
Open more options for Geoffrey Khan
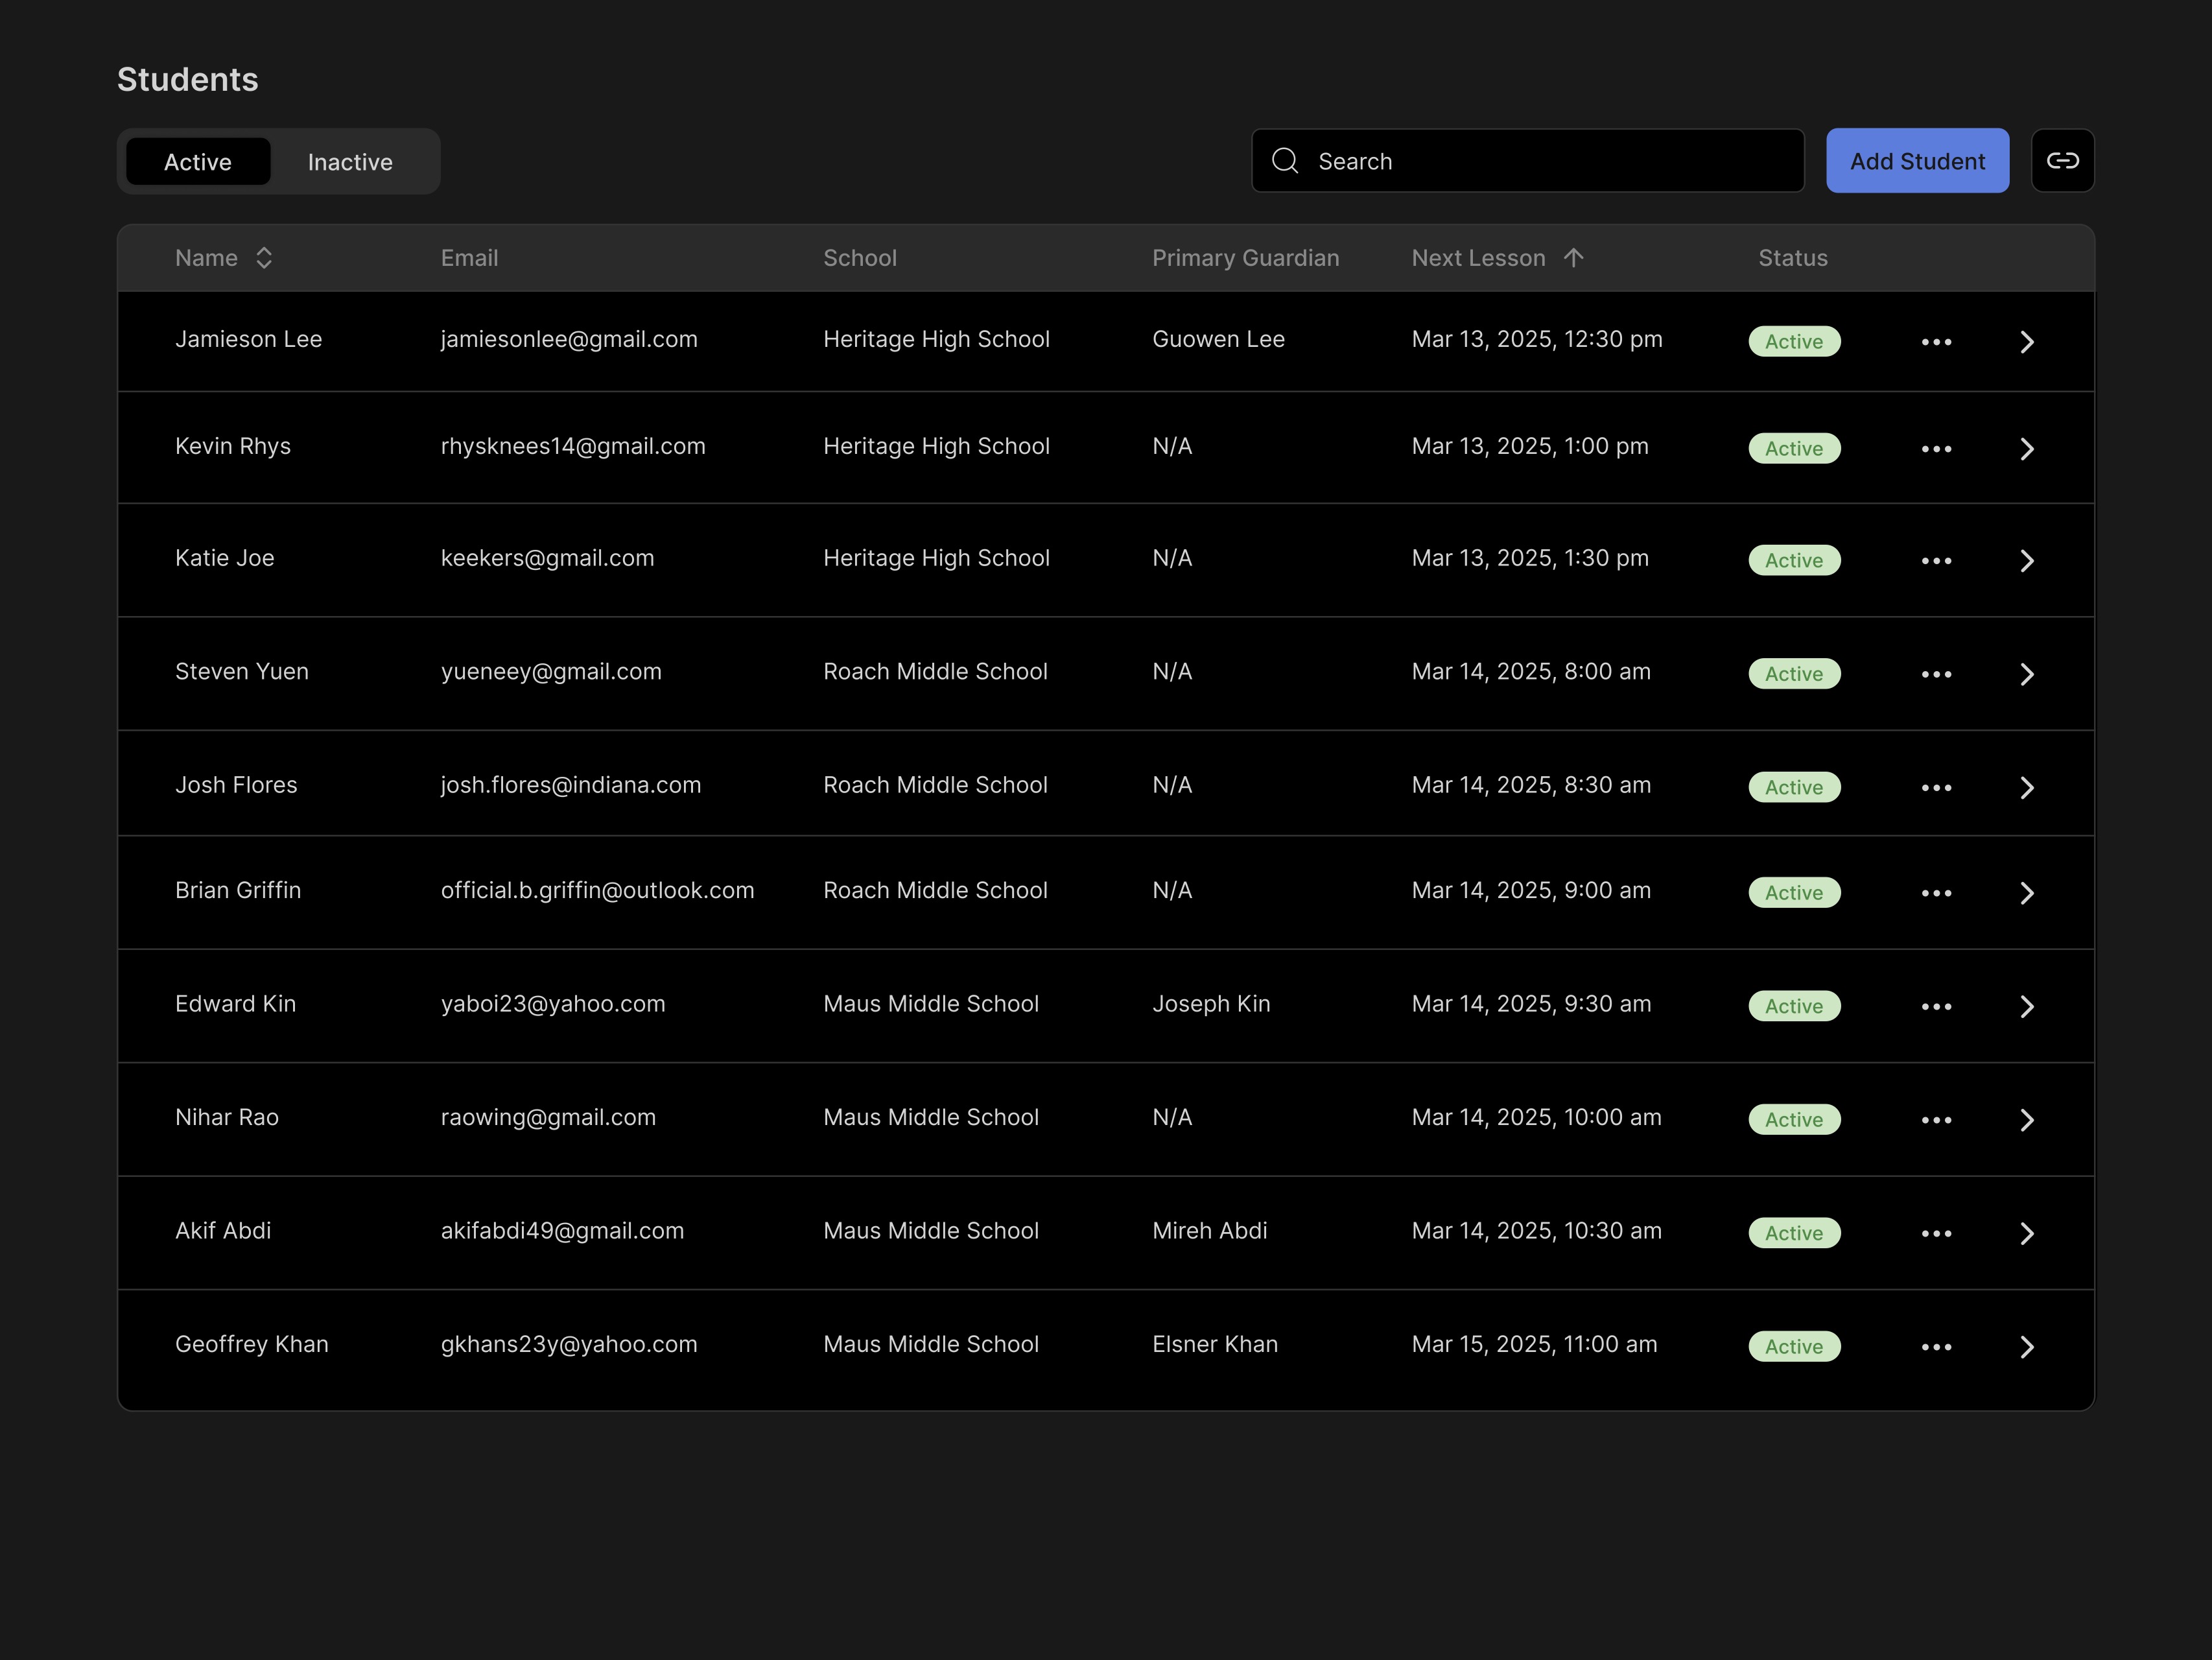(1936, 1347)
